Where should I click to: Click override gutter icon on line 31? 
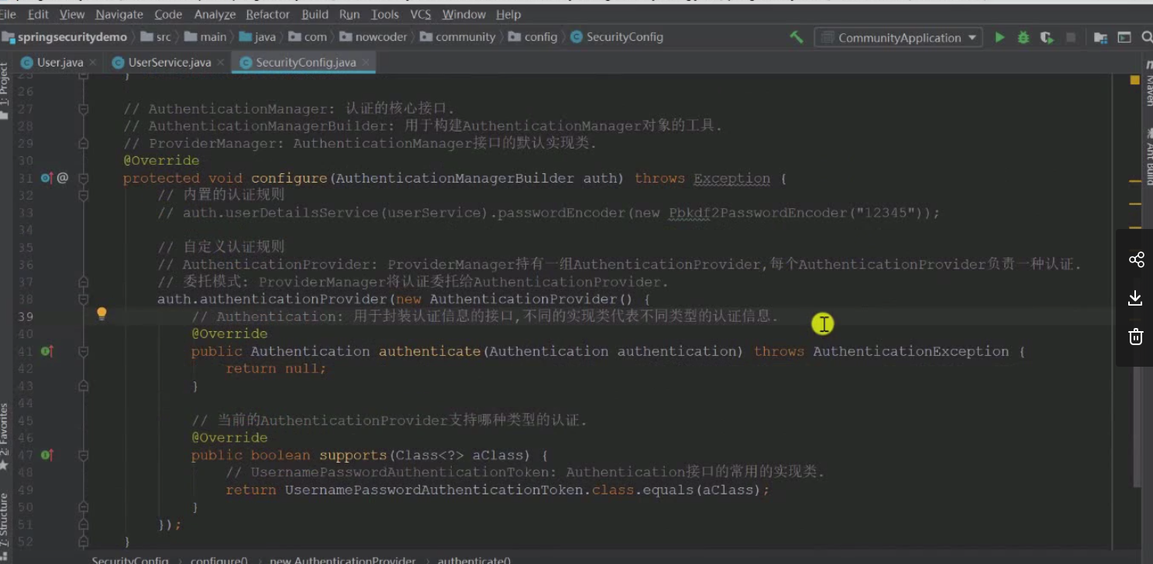pyautogui.click(x=48, y=178)
